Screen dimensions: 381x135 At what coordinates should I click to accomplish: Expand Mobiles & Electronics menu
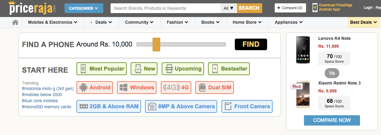click(52, 22)
